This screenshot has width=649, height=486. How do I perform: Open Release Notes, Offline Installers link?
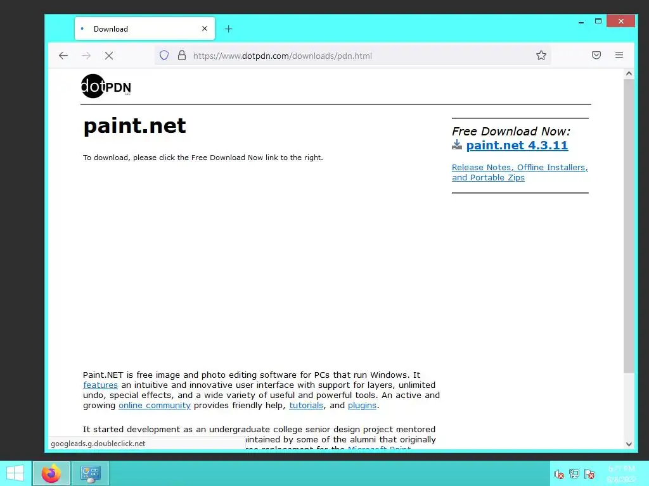[x=520, y=172]
